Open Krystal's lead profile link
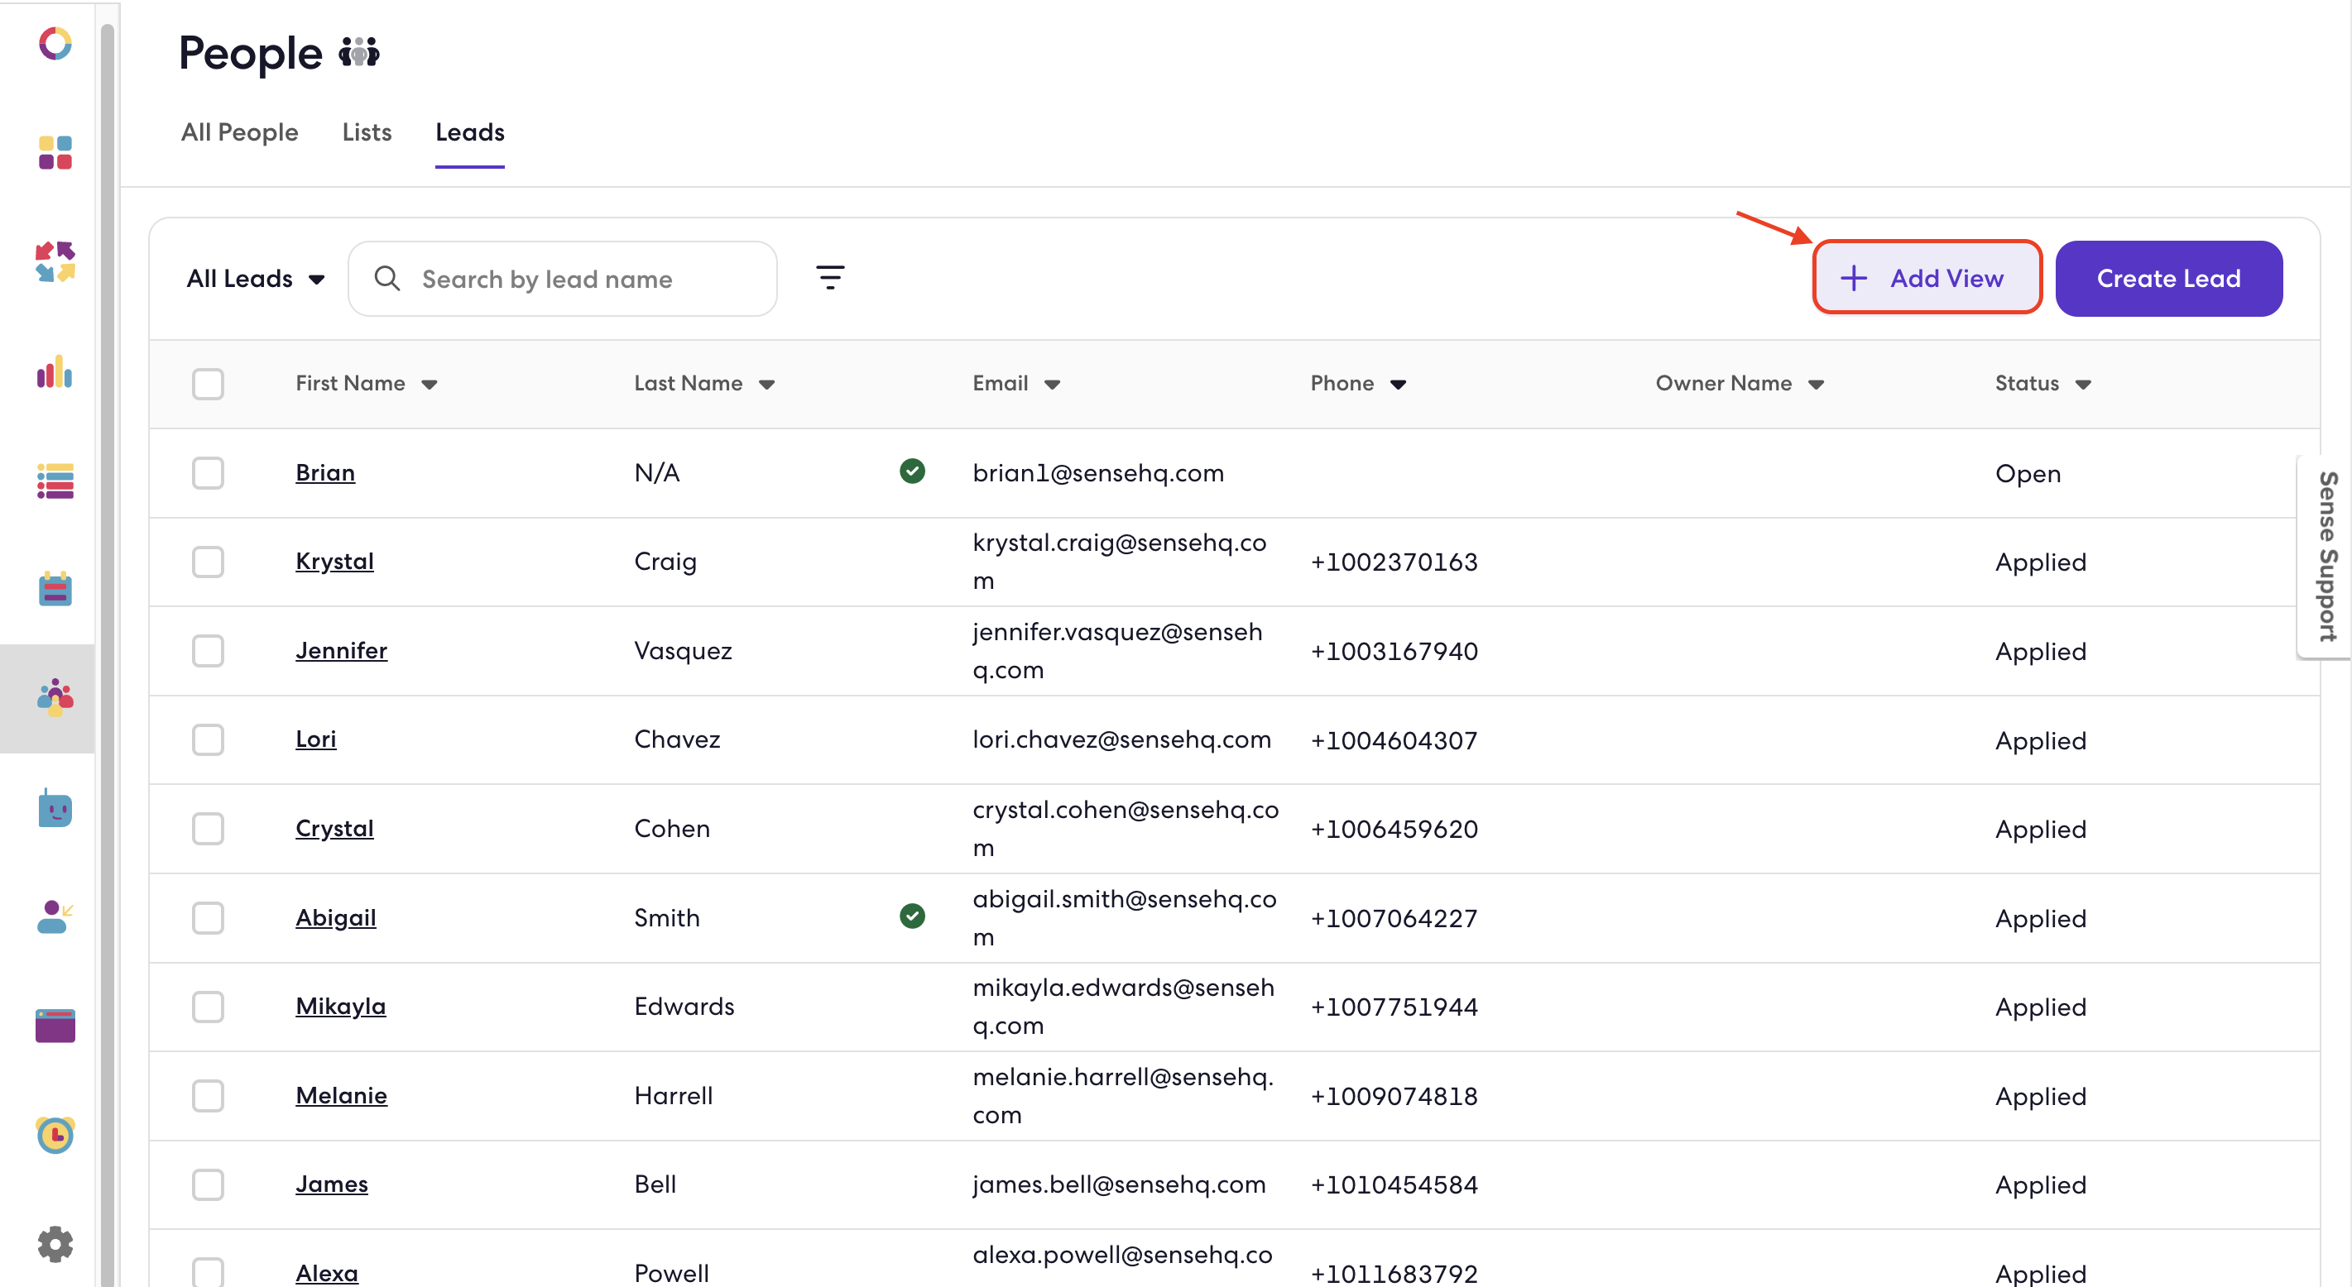This screenshot has height=1287, width=2352. click(x=334, y=562)
